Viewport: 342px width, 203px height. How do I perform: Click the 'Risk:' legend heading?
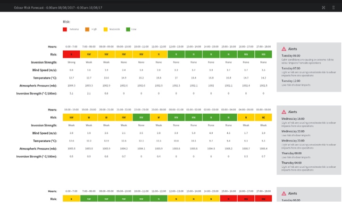67,22
